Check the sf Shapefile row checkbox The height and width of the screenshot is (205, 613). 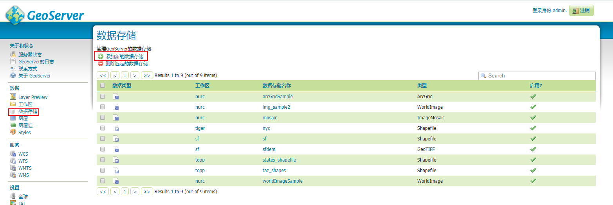[x=103, y=138]
